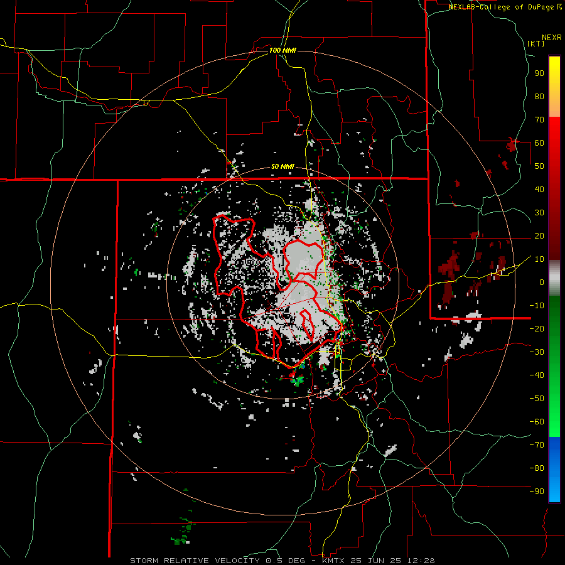Image resolution: width=565 pixels, height=565 pixels.
Task: Click the 30 value on velocity scale
Action: [539, 213]
